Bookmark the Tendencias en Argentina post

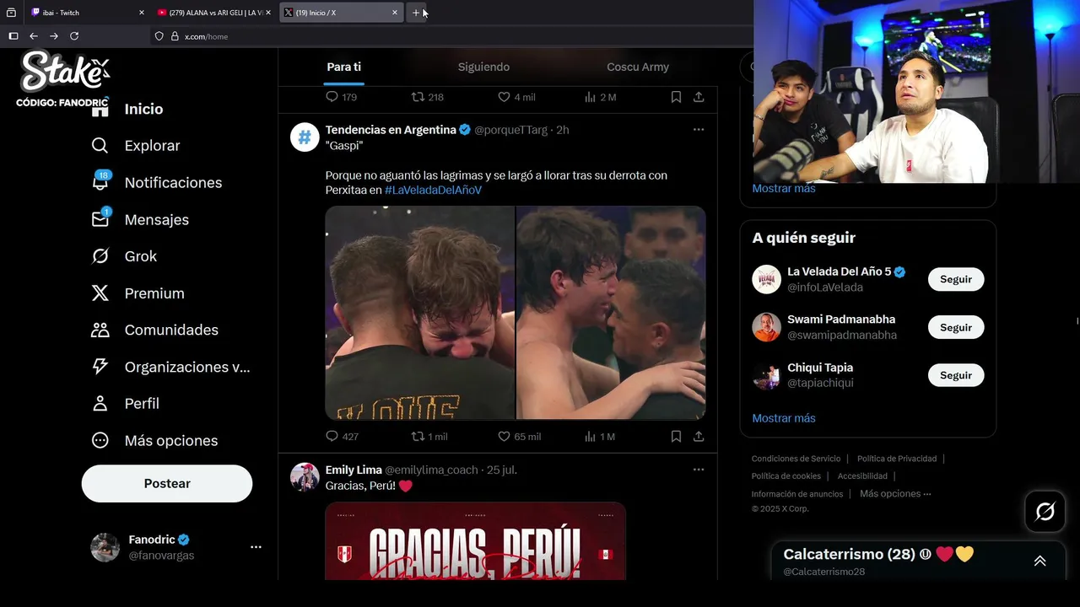point(676,436)
